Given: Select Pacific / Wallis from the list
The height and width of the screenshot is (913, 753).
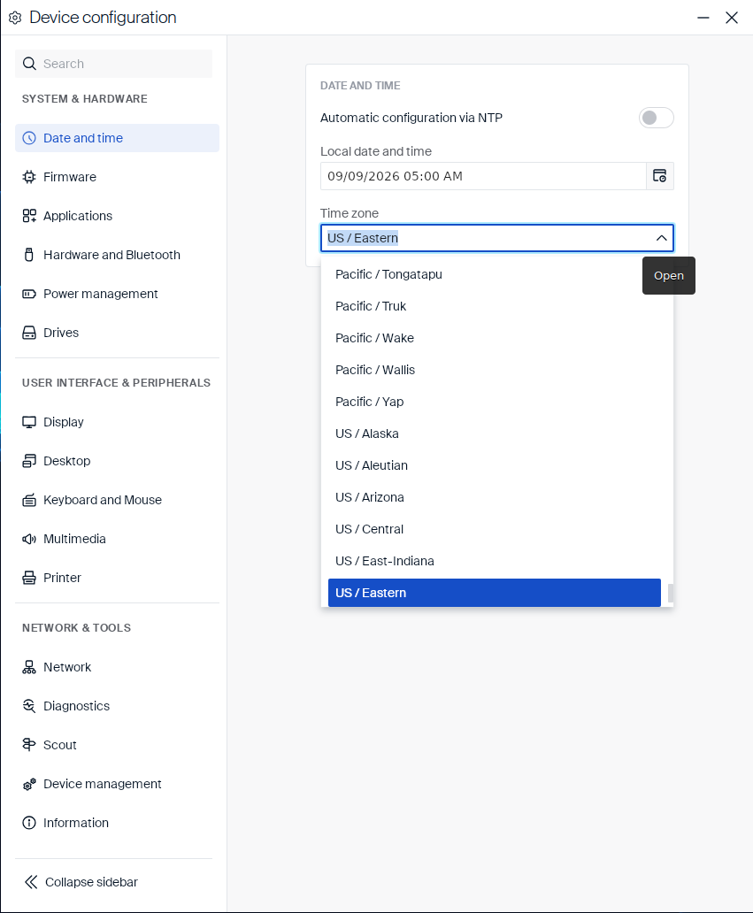Looking at the screenshot, I should pos(495,370).
